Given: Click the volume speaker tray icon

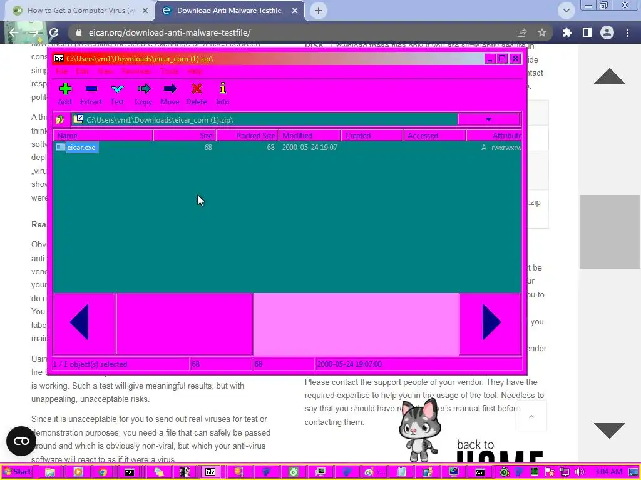Looking at the screenshot, I should tap(579, 472).
